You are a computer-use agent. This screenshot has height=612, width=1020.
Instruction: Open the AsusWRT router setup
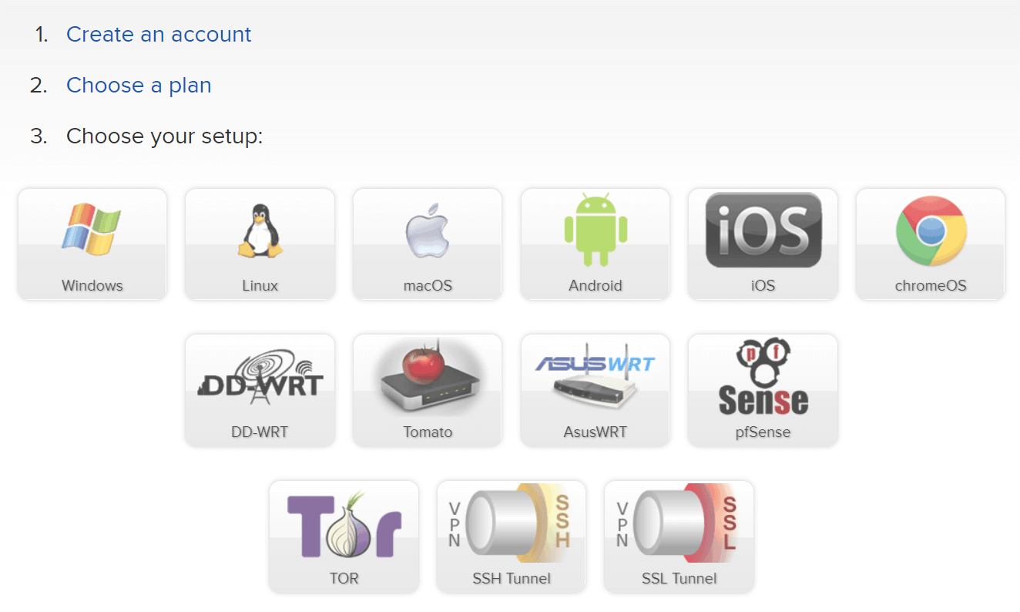(596, 390)
